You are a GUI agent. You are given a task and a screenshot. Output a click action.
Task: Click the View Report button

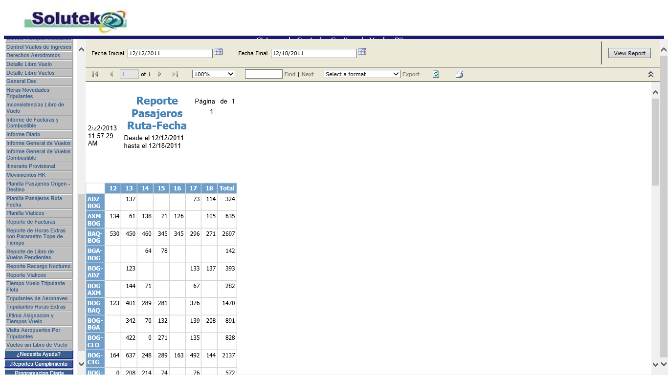[629, 53]
